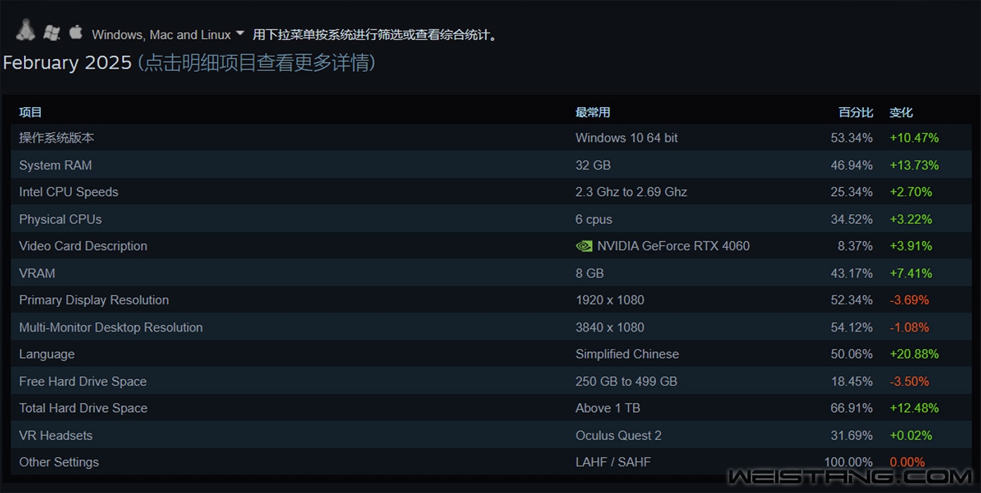This screenshot has height=493, width=981.
Task: View Multi-Monitor Desktop Resolution breakdown
Action: [491, 327]
